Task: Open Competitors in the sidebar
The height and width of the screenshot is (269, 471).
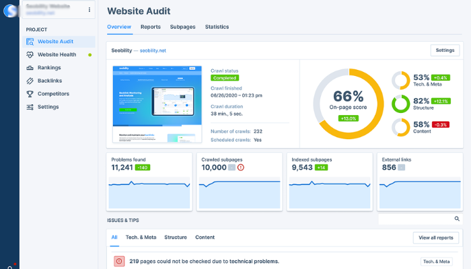Action: pyautogui.click(x=59, y=93)
